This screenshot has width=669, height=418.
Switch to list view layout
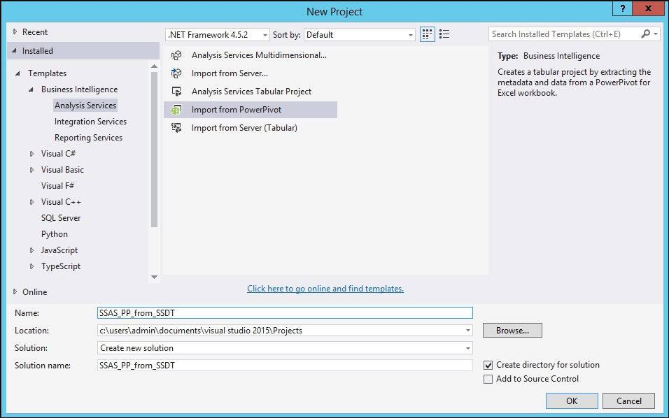click(x=444, y=34)
